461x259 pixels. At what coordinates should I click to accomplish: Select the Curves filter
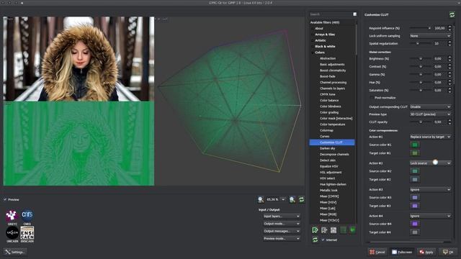pyautogui.click(x=325, y=137)
